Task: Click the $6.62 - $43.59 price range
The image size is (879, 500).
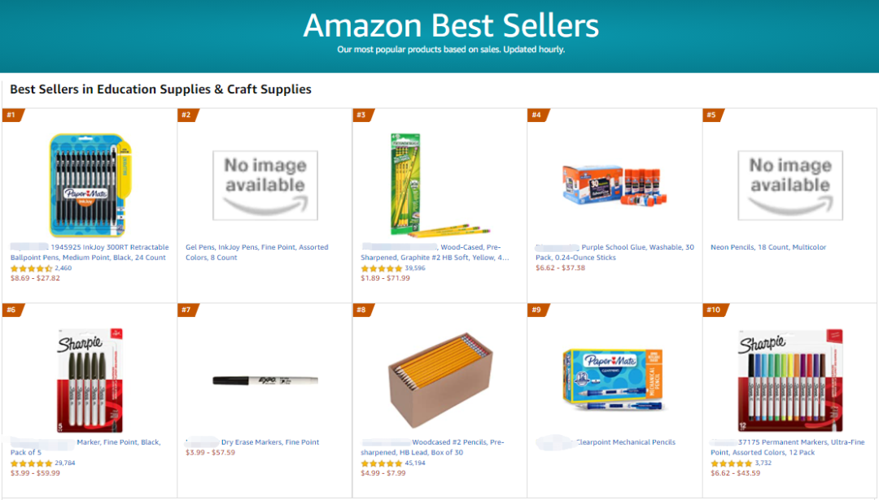Action: click(736, 473)
